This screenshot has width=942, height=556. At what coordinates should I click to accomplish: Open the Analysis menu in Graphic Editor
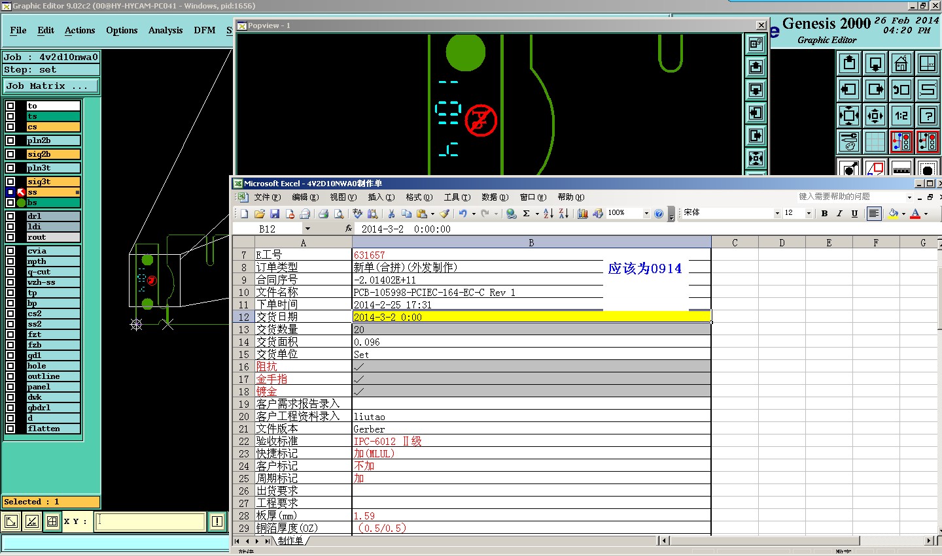(x=166, y=31)
